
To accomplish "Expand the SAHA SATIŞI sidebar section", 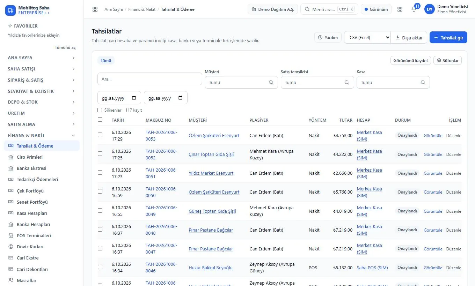I will pos(42,69).
